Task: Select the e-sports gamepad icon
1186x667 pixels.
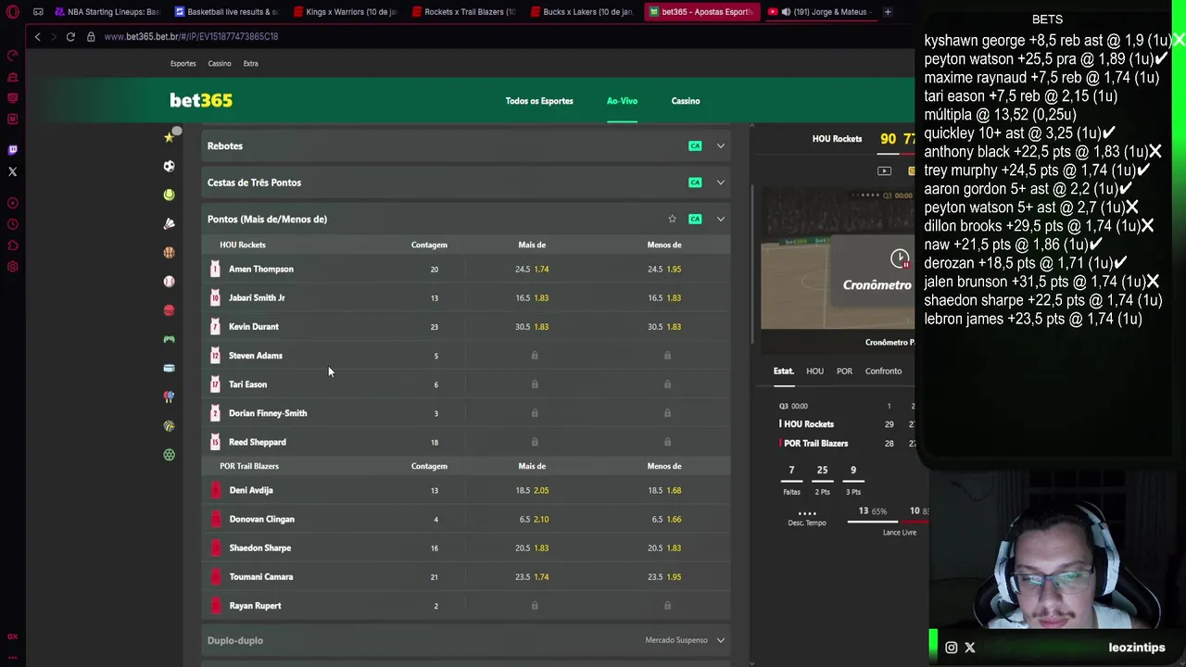Action: (x=169, y=339)
